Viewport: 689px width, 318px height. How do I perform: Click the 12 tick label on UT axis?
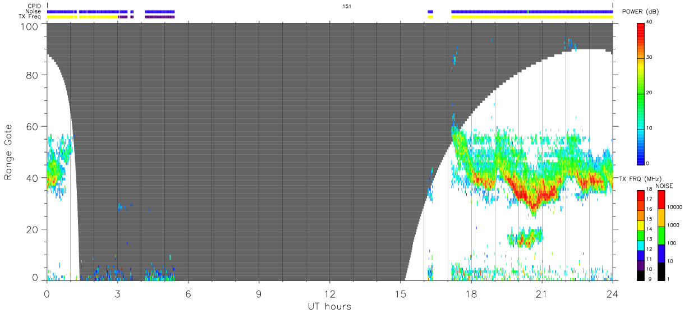click(x=330, y=293)
